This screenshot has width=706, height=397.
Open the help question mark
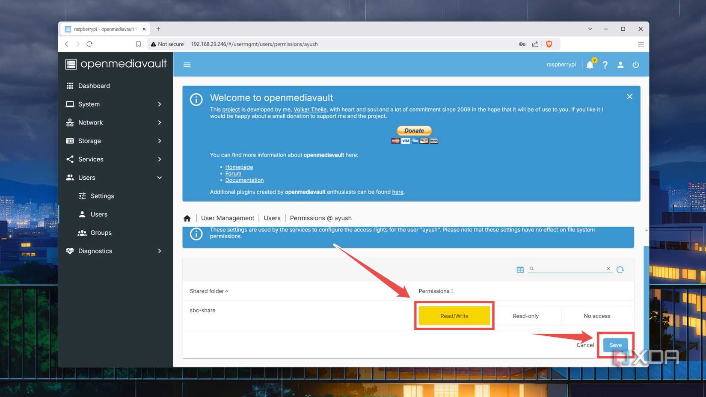[x=605, y=65]
